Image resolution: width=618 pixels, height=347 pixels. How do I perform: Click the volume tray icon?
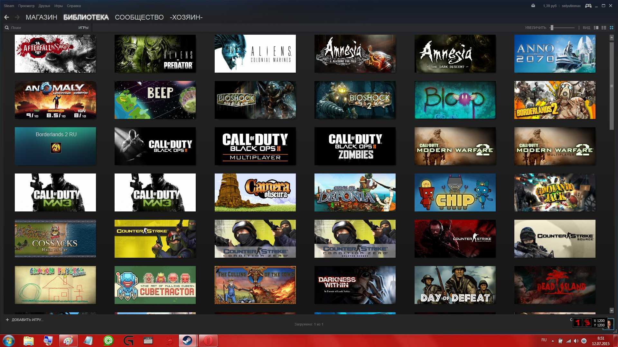tap(576, 341)
